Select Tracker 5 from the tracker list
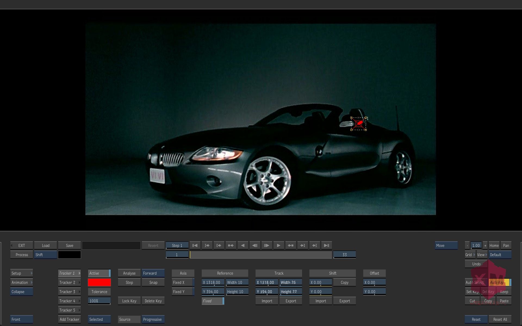The image size is (522, 326). click(x=69, y=310)
